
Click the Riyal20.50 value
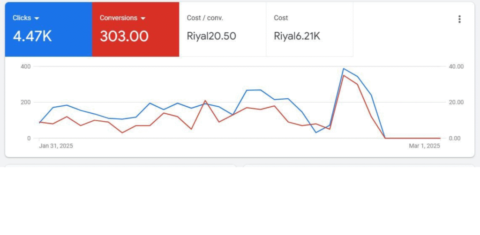pos(211,36)
